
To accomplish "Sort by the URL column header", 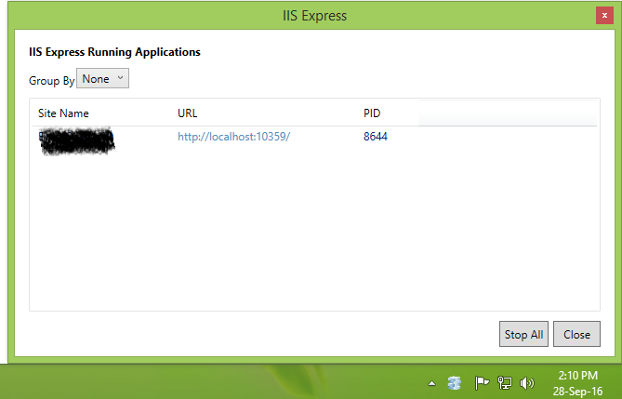I will pos(187,113).
